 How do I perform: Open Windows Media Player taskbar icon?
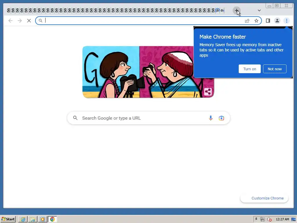(43, 219)
